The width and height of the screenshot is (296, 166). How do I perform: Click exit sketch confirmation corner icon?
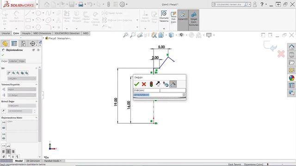270,46
